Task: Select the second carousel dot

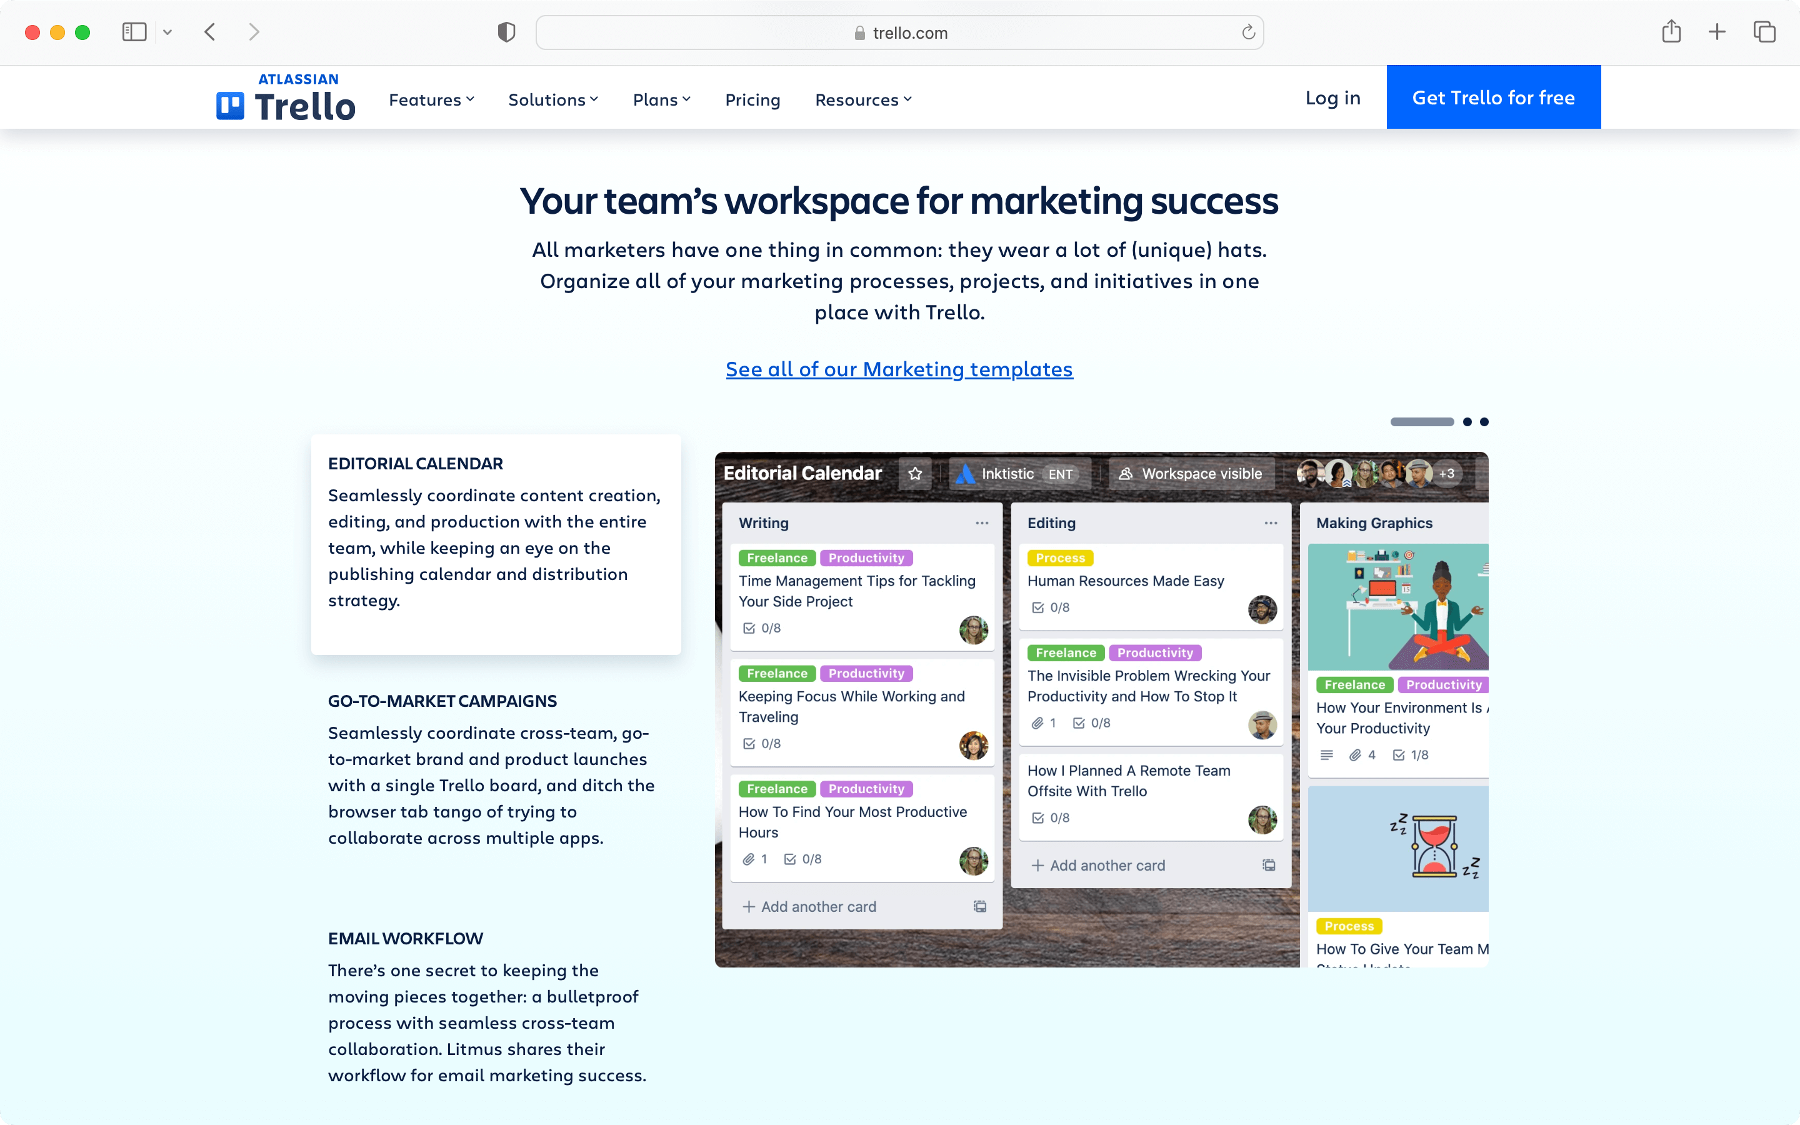Action: tap(1467, 422)
